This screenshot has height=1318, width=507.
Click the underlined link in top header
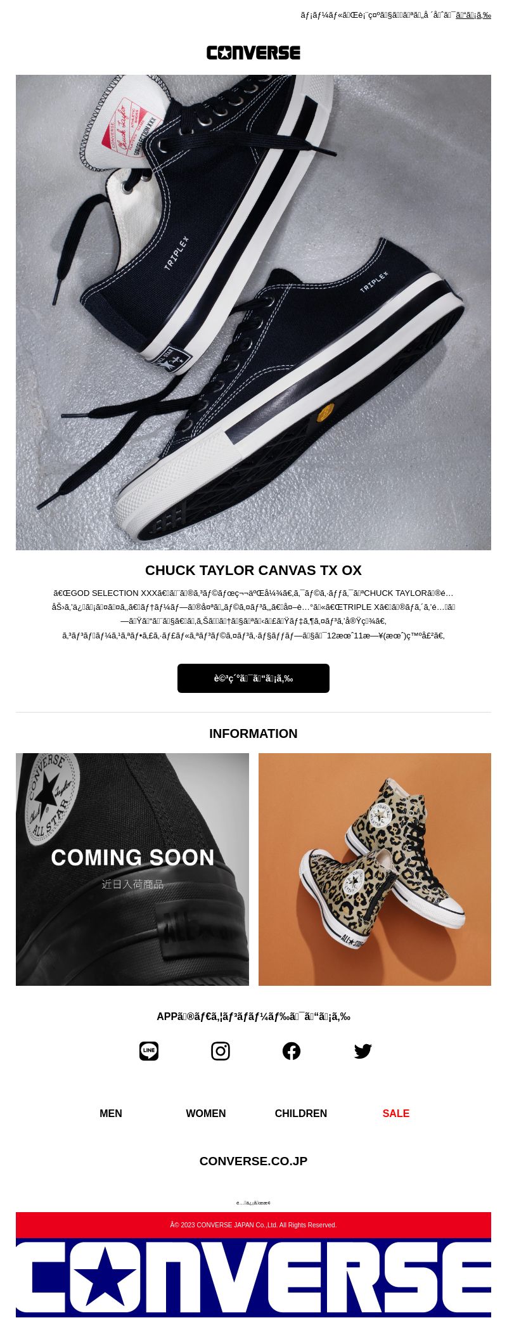473,15
